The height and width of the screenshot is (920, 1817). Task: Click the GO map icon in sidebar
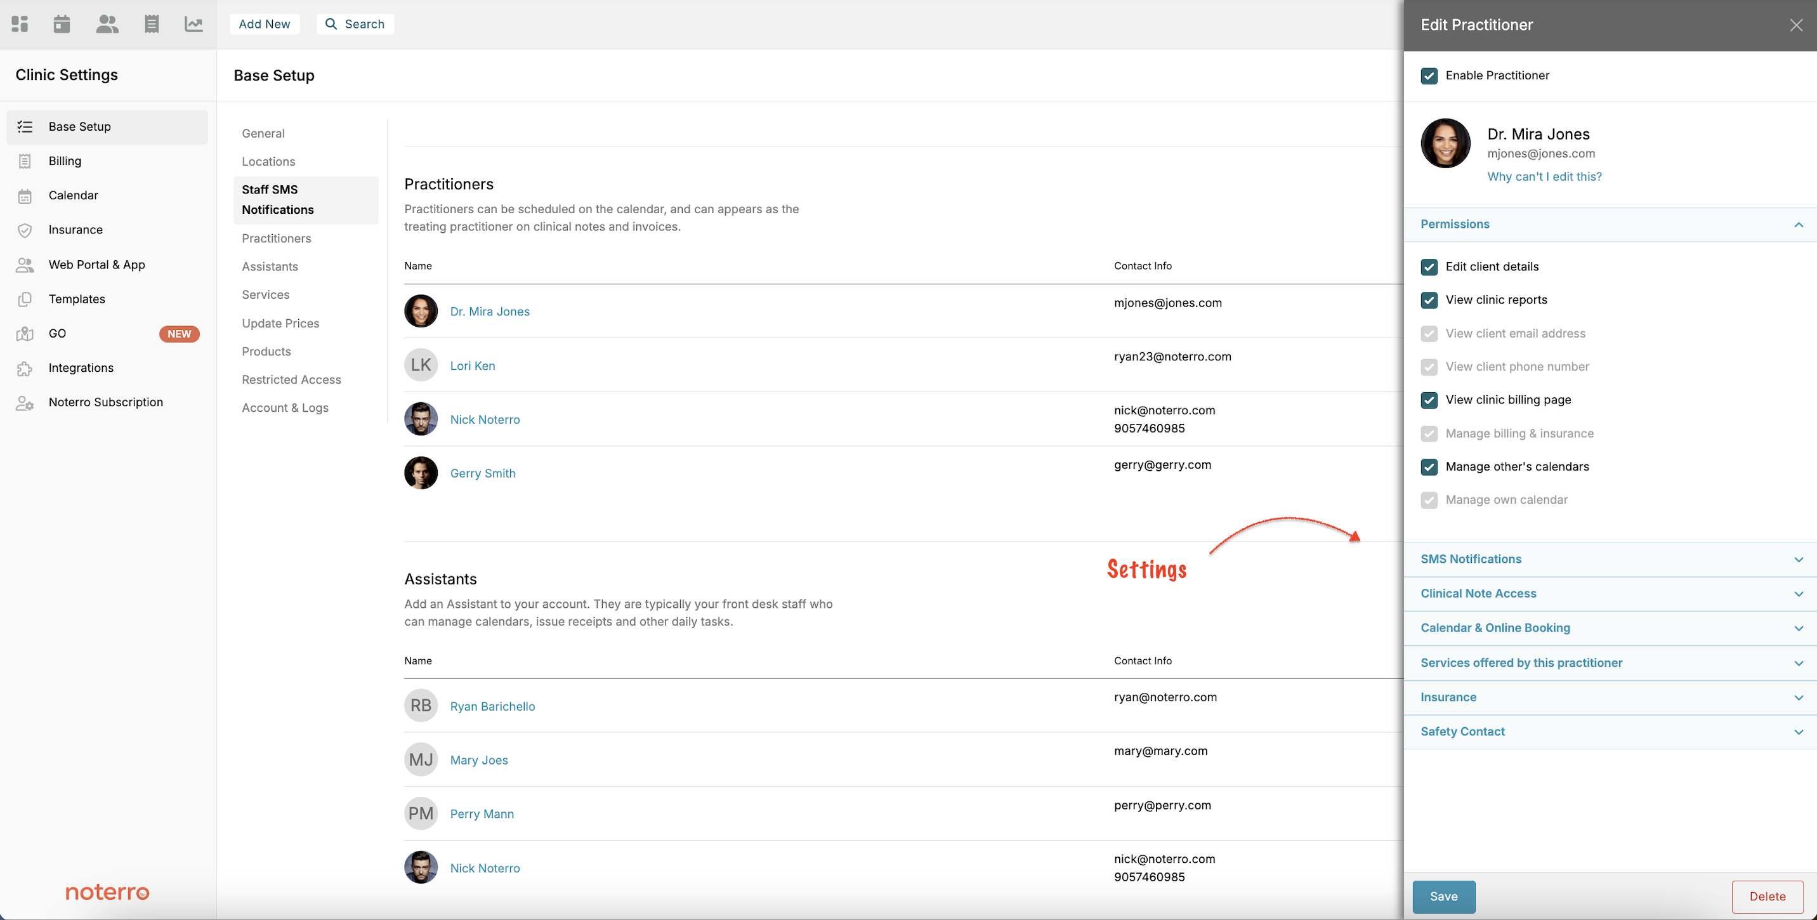25,334
